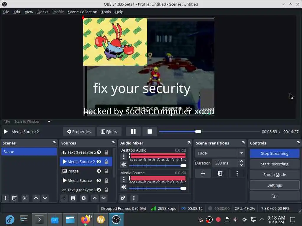Screen dimensions: 302x226
Task: Open Fedora application launcher
Action: tap(10, 220)
